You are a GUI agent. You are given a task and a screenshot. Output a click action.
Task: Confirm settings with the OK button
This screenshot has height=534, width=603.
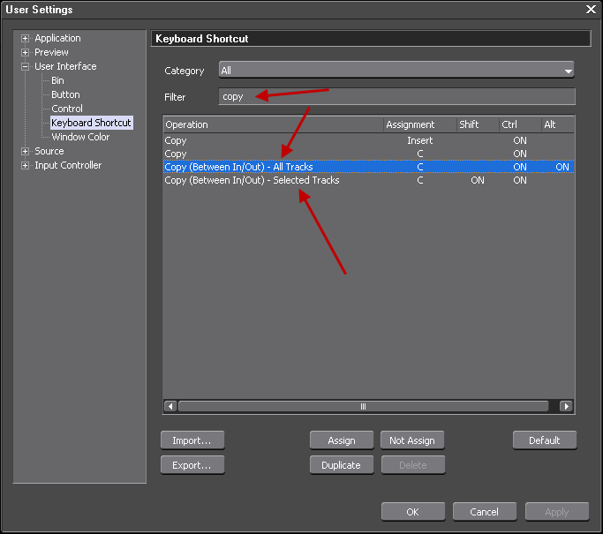(413, 512)
